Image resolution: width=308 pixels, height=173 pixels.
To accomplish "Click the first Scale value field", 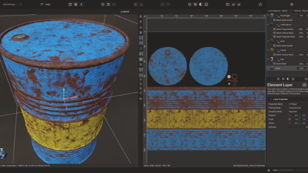I will click(296, 119).
